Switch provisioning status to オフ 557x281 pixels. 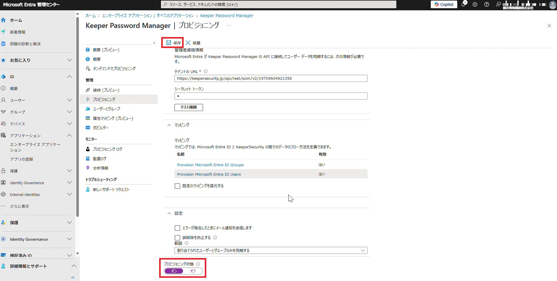pyautogui.click(x=193, y=271)
